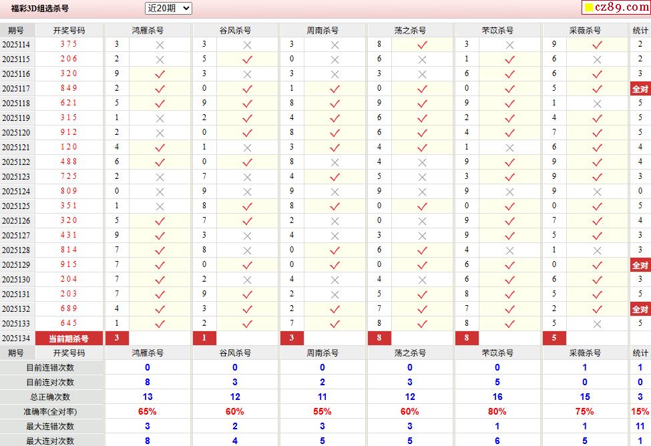Click the 75% accuracy value
The width and height of the screenshot is (651, 446).
[585, 411]
